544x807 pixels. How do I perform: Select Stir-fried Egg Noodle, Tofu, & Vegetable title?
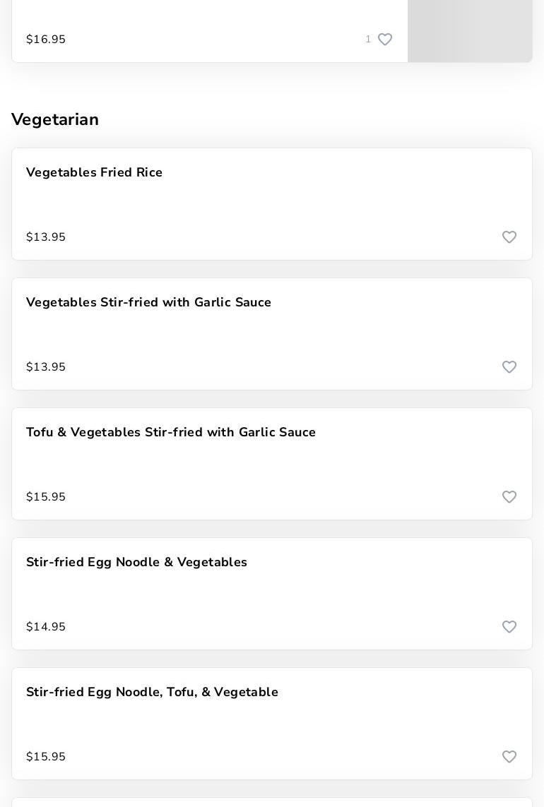[152, 693]
